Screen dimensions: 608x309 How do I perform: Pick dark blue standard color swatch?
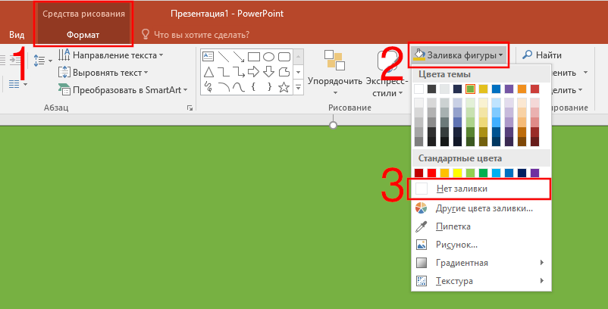tap(522, 173)
